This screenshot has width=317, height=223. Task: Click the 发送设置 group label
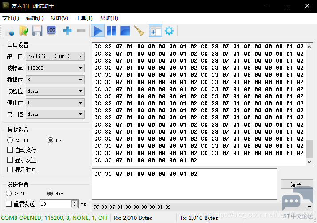pos(18,184)
